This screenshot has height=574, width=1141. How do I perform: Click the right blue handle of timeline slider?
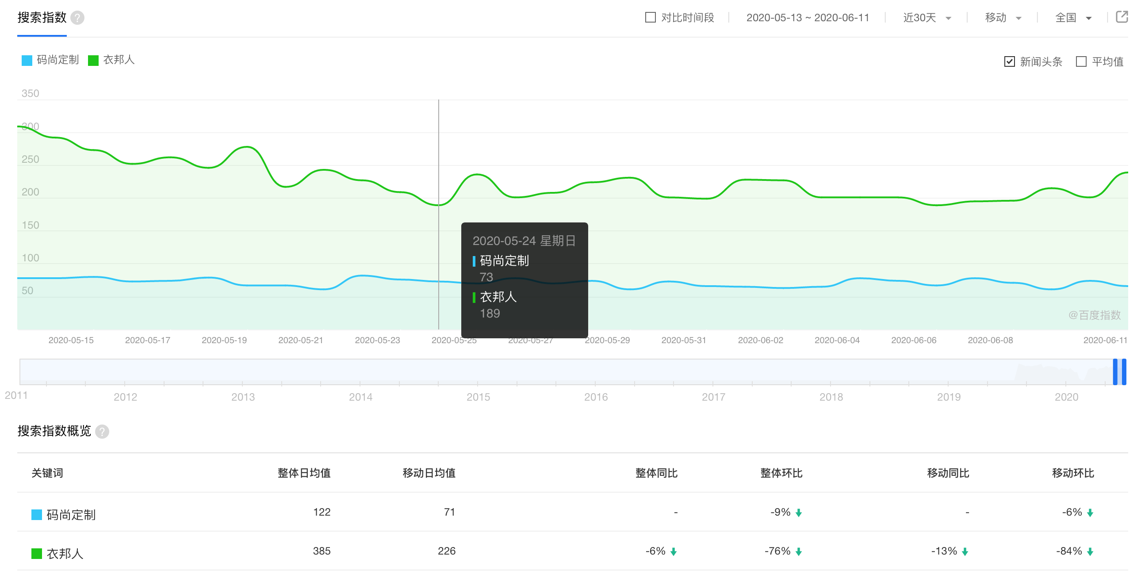[x=1124, y=372]
